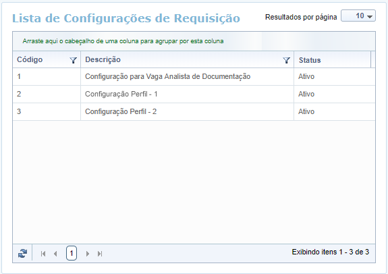
Task: Open the filter icon on Descrição column
Action: click(x=286, y=60)
